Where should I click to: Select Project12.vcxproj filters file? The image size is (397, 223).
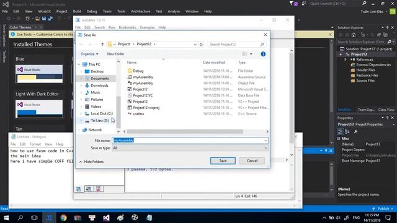pos(146,108)
